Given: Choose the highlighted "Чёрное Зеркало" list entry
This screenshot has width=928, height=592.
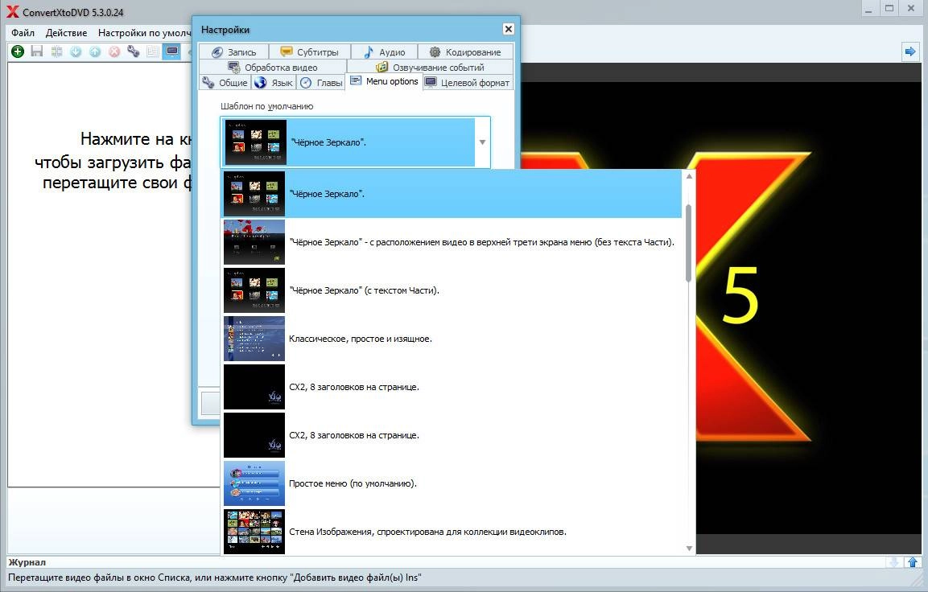Looking at the screenshot, I should [452, 194].
